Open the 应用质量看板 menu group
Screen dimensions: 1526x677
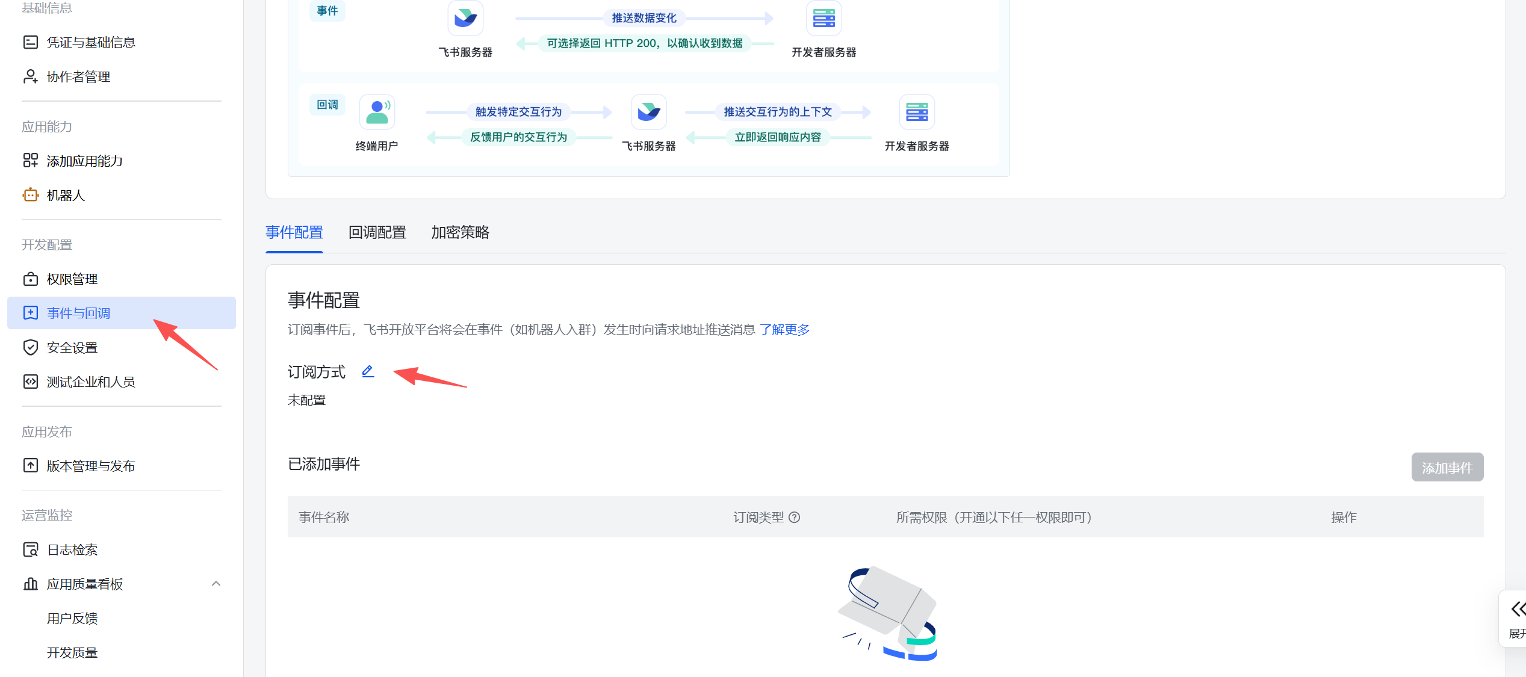tap(85, 584)
